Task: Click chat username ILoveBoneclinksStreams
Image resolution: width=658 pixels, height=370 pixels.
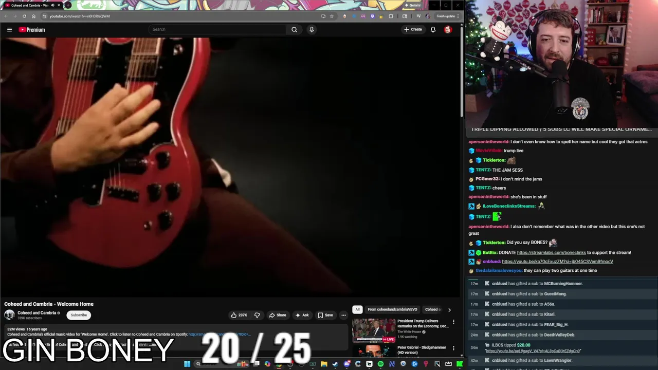Action: pos(509,206)
